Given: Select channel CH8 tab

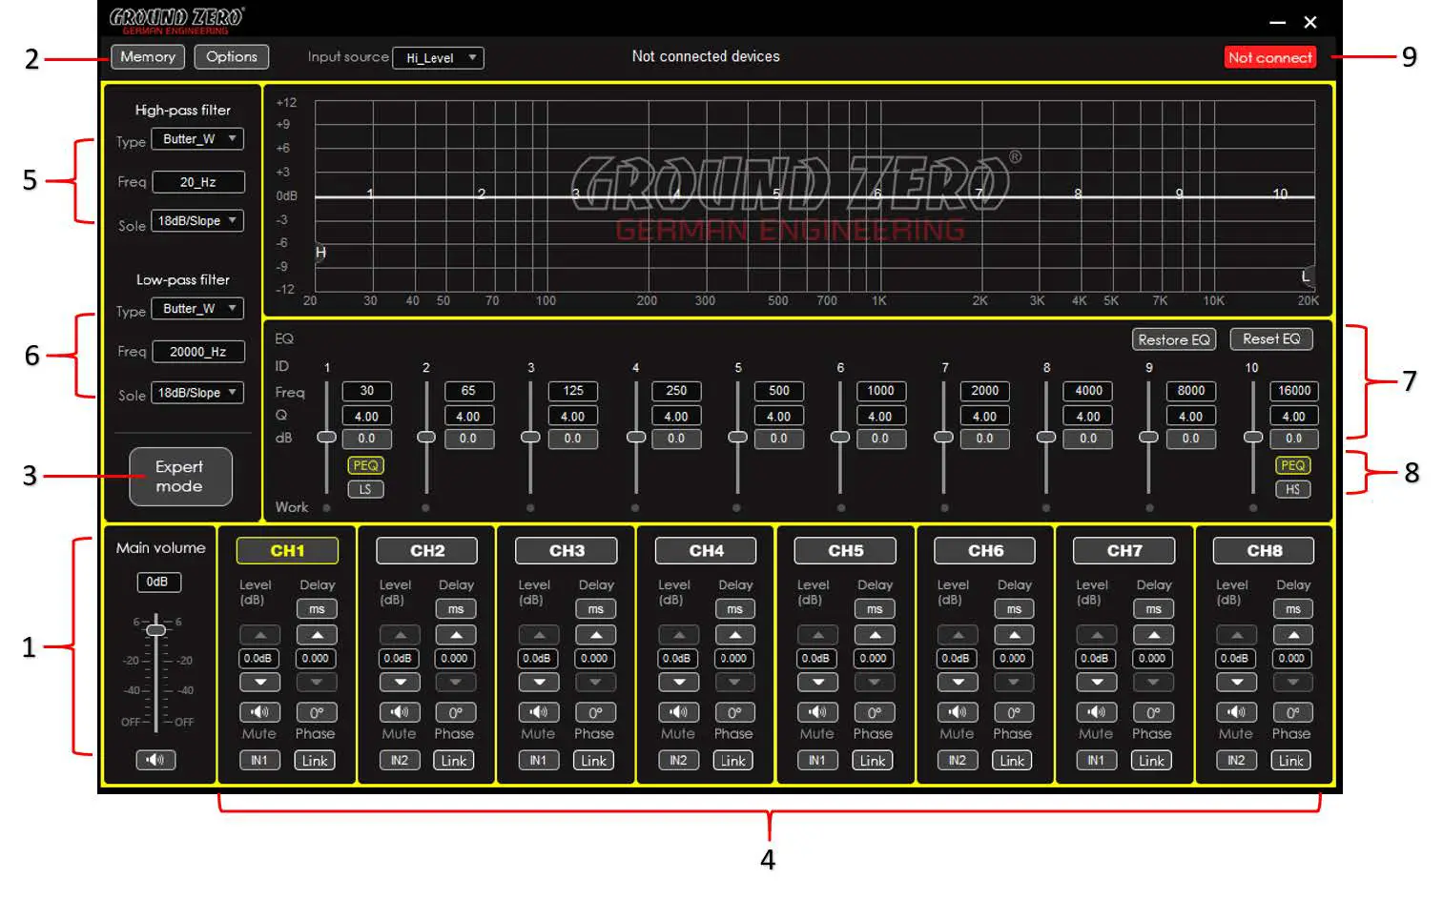Looking at the screenshot, I should pos(1264,551).
